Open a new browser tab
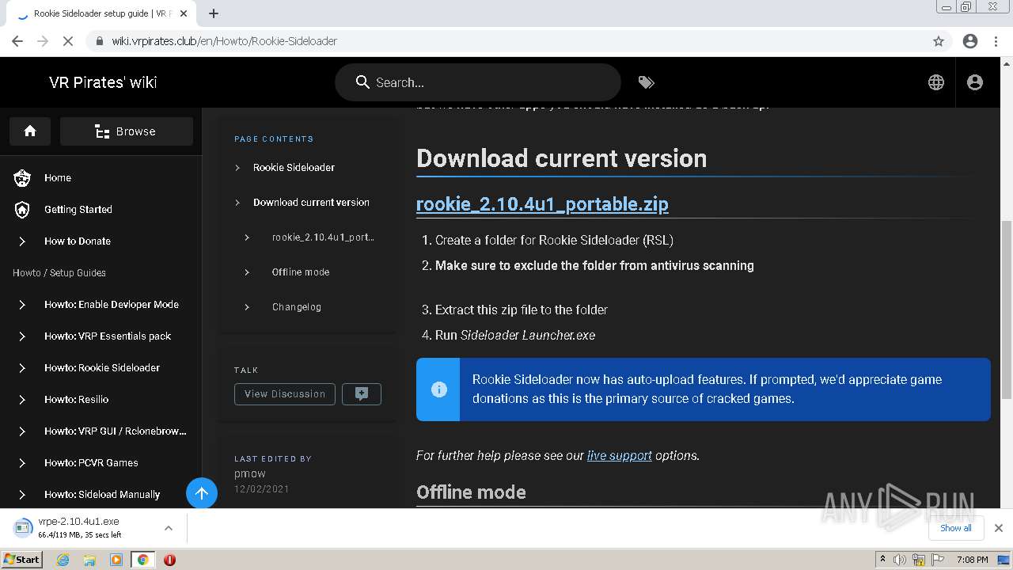Screen dimensions: 1013x570 pos(214,13)
